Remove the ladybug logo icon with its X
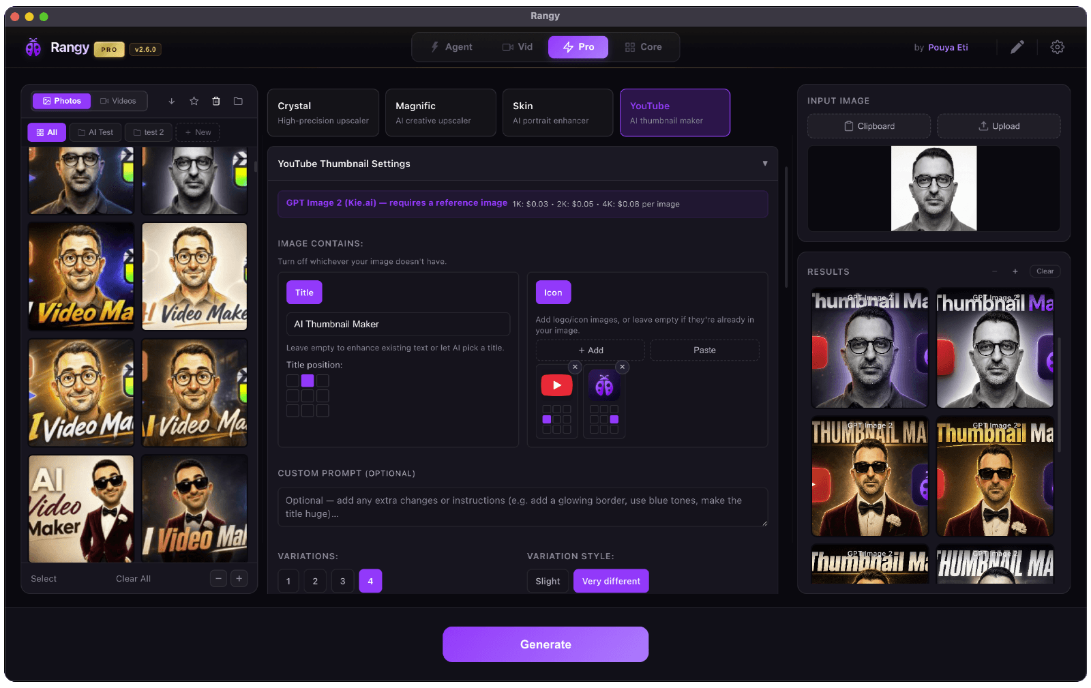Screen dimensions: 1091x688 [622, 367]
